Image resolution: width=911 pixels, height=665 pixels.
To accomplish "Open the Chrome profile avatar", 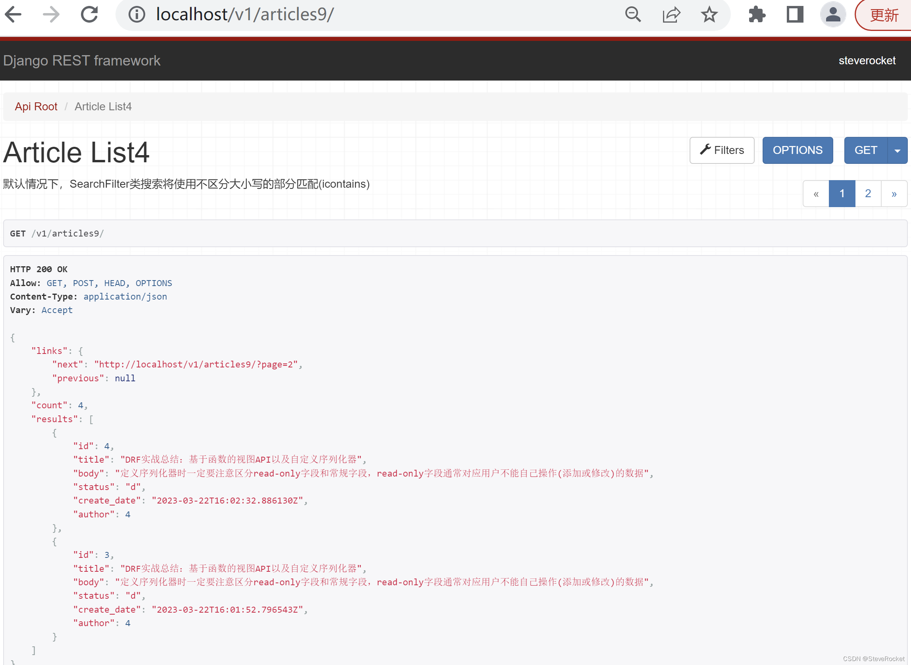I will pyautogui.click(x=833, y=15).
